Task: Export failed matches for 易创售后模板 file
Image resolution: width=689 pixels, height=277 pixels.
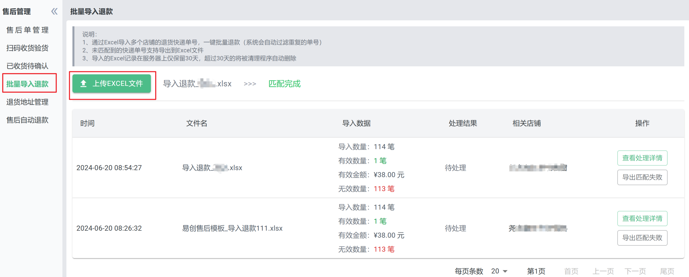Action: [642, 238]
